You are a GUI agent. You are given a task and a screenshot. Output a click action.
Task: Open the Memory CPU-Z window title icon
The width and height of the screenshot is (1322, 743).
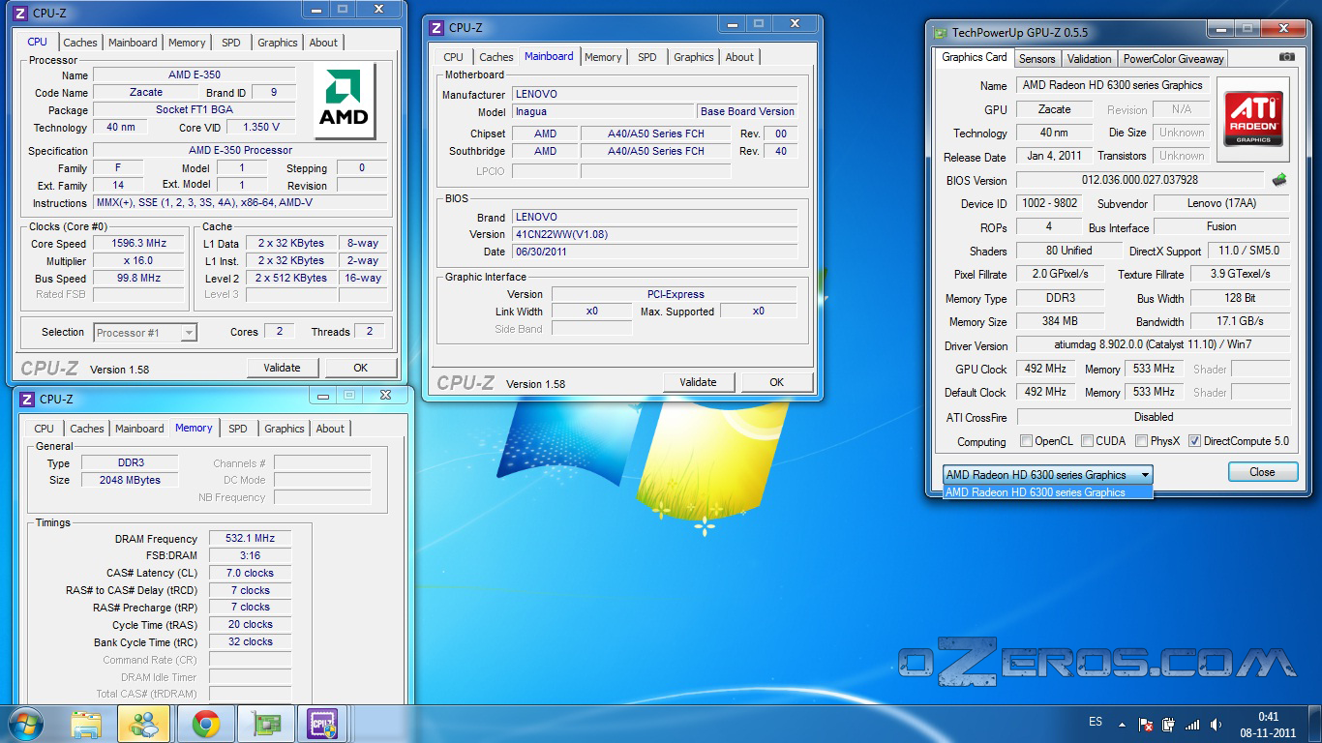28,399
